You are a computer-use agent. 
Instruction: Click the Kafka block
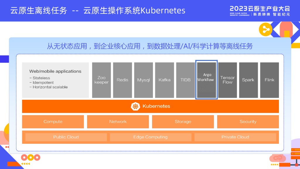point(165,80)
